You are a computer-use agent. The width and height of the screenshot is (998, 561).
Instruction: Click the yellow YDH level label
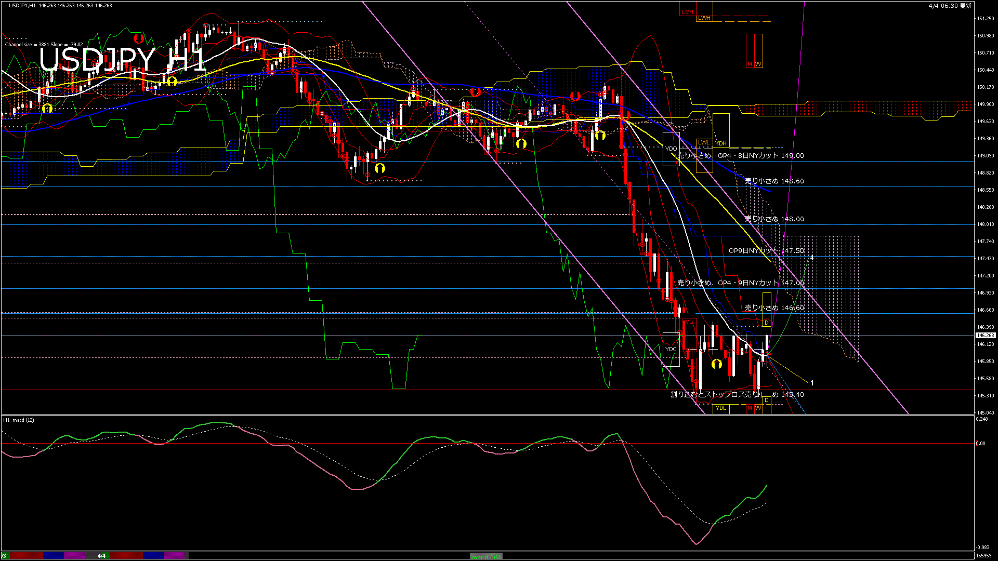pos(721,143)
